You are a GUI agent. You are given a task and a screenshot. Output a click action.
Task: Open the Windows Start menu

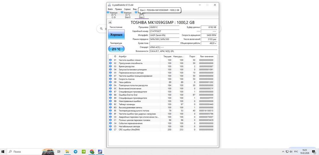[3, 151]
